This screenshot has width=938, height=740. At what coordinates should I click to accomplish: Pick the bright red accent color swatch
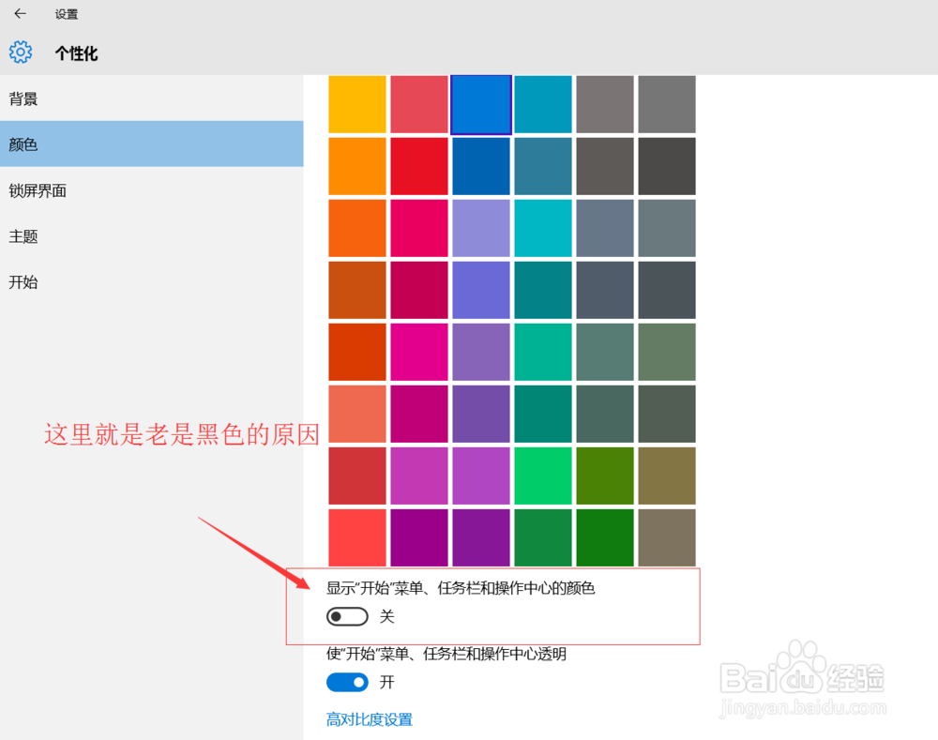tap(419, 166)
